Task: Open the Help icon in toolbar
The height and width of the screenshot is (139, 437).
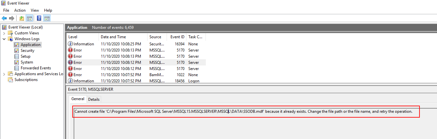Action: tap(39, 18)
